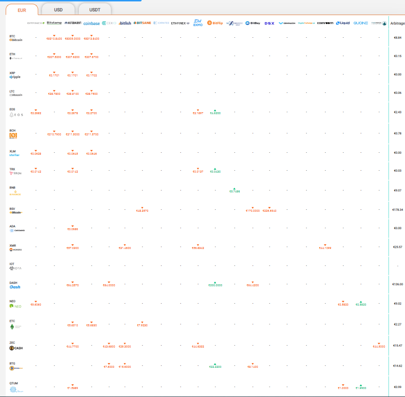
Task: Select the Cardano logo in ADA row
Action: pos(17,231)
